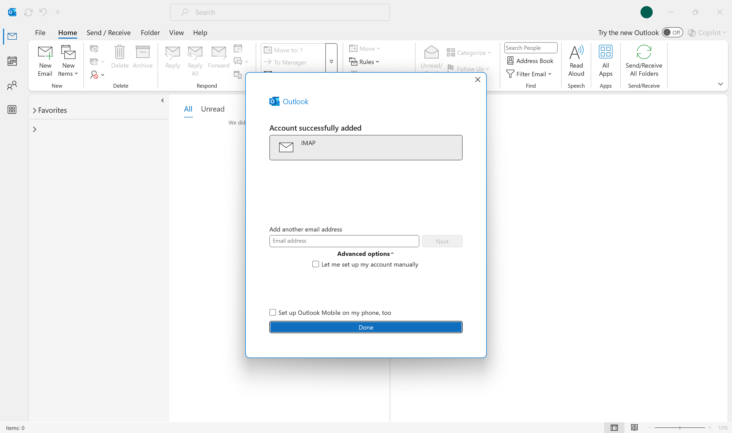
Task: Click Read Aloud speech icon
Action: (x=576, y=61)
